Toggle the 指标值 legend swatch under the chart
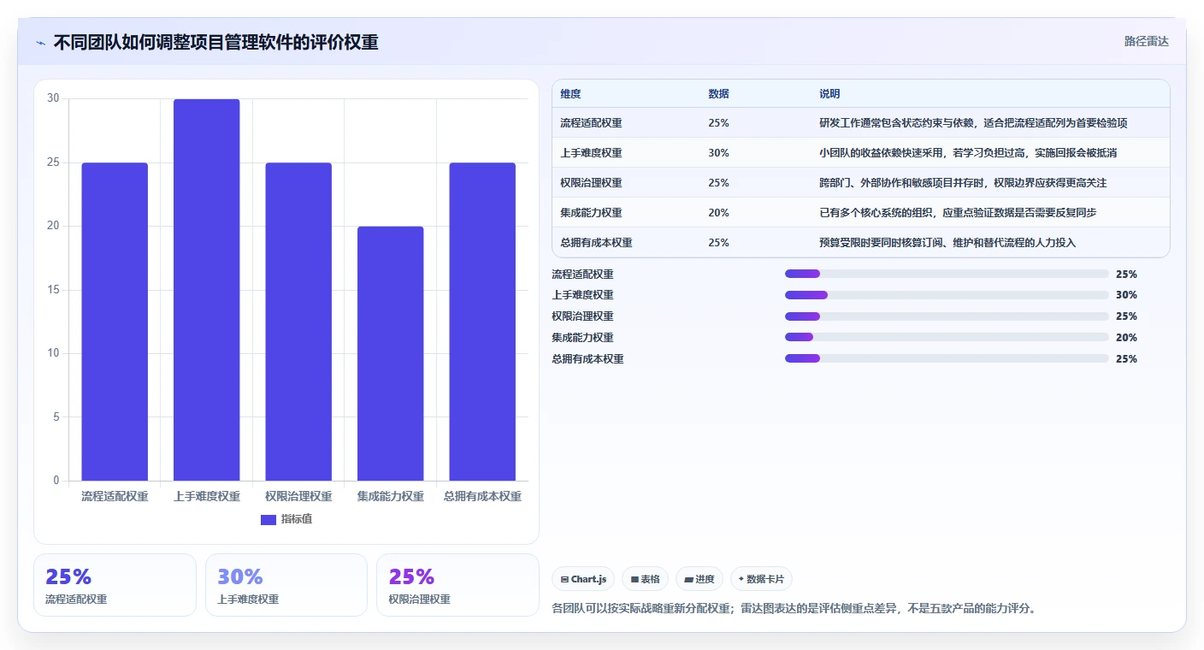 269,519
